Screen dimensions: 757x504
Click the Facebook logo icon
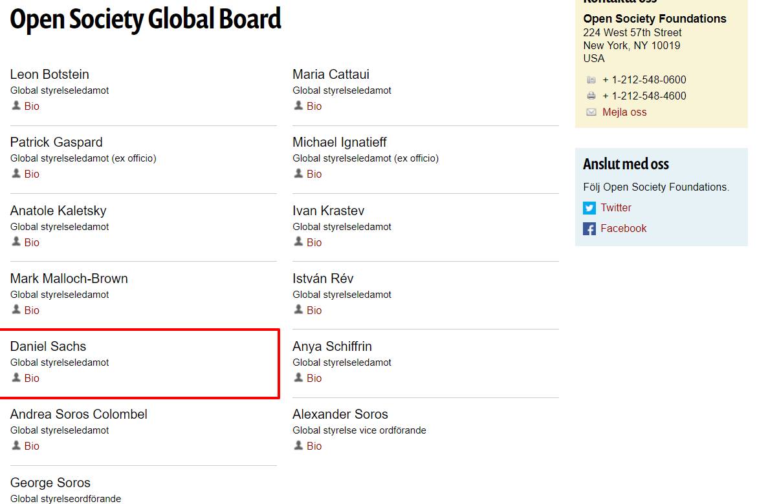coord(589,229)
